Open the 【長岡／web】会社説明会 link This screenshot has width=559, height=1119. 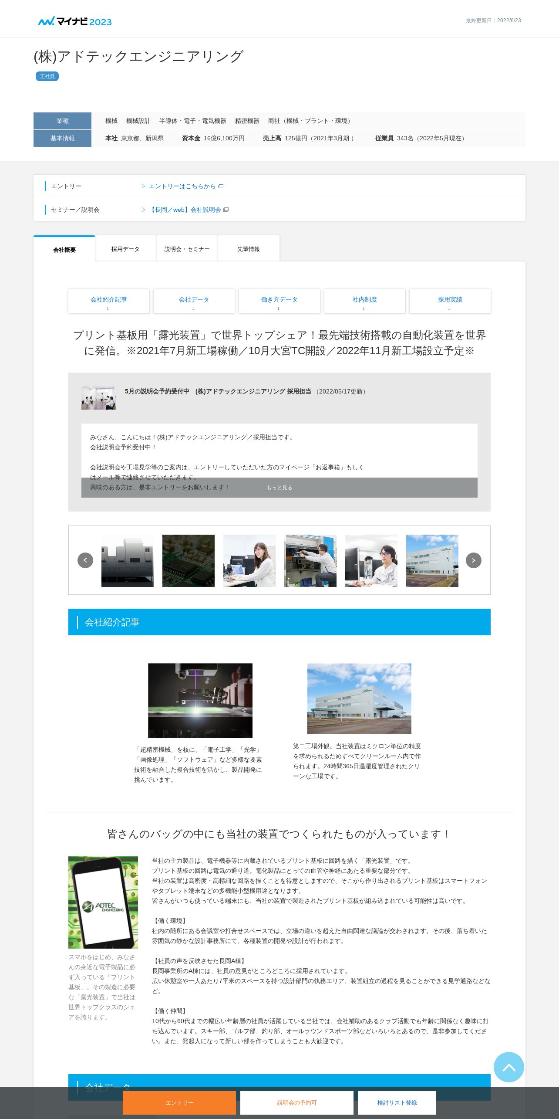[x=185, y=210]
